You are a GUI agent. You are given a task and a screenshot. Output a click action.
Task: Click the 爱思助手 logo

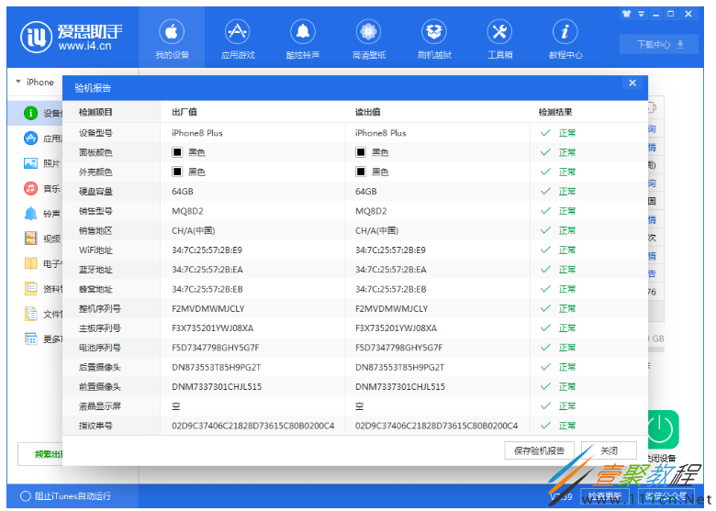[72, 37]
